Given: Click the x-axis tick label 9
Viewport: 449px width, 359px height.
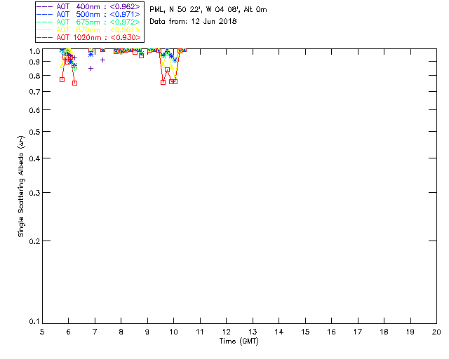Looking at the screenshot, I should point(147,332).
